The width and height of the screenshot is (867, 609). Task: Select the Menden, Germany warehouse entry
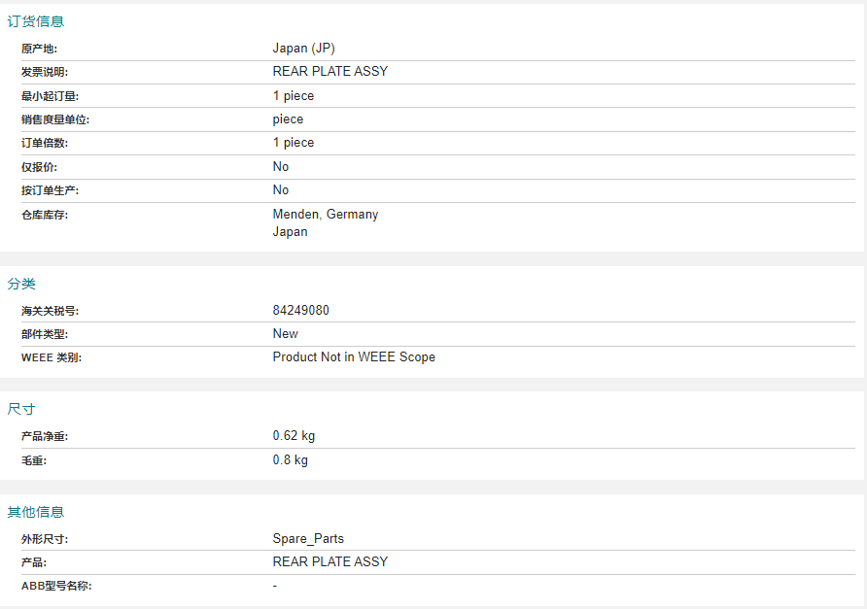[325, 215]
